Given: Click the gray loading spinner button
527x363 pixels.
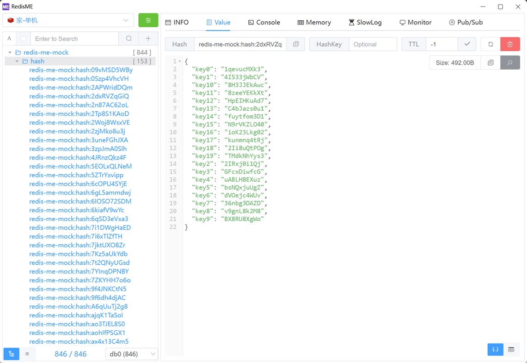Looking at the screenshot, I should point(510,63).
